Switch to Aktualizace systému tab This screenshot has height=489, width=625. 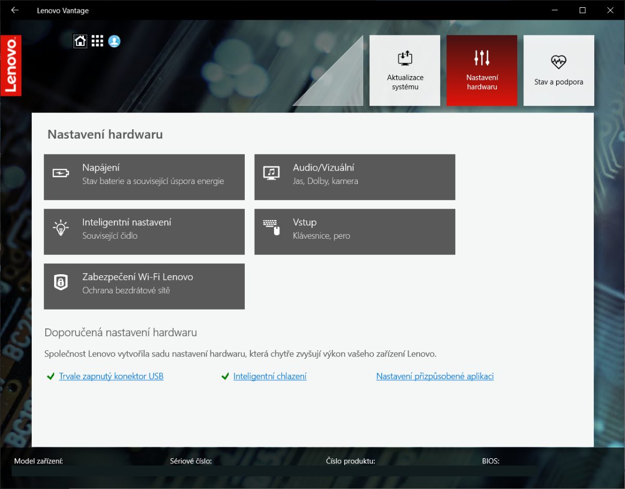pos(405,70)
